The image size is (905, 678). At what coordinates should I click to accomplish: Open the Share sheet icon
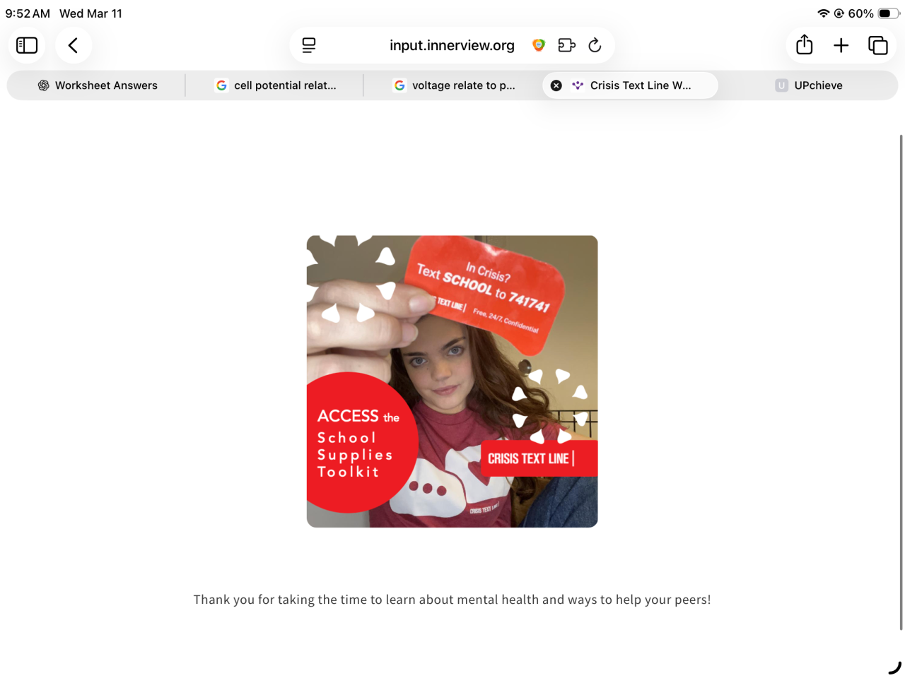[x=805, y=44]
